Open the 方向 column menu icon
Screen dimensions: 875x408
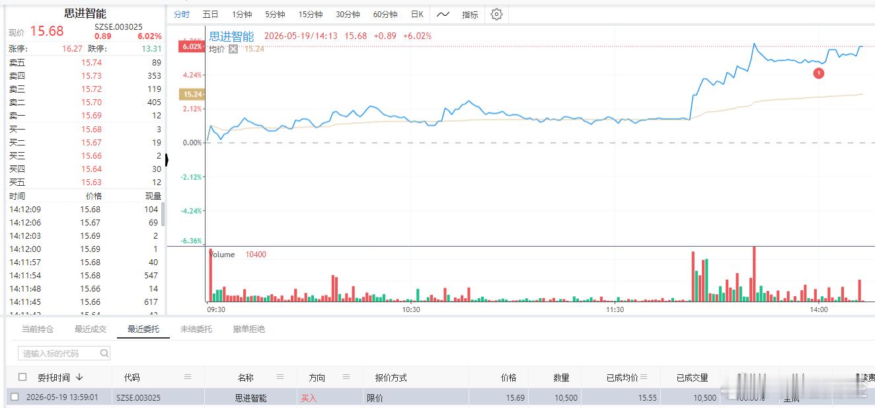346,377
